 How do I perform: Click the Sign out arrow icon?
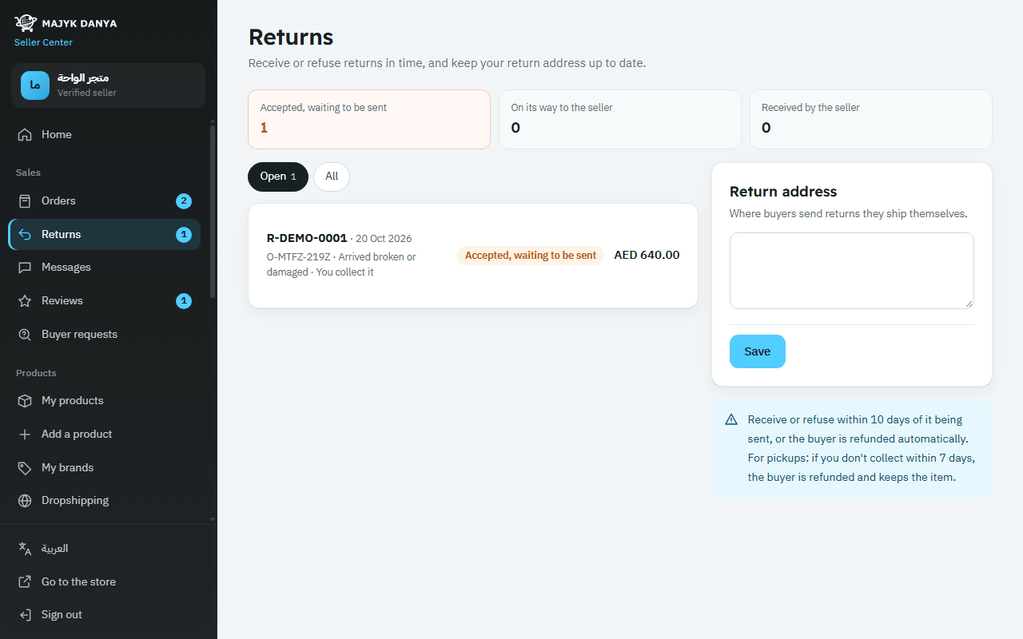point(25,615)
